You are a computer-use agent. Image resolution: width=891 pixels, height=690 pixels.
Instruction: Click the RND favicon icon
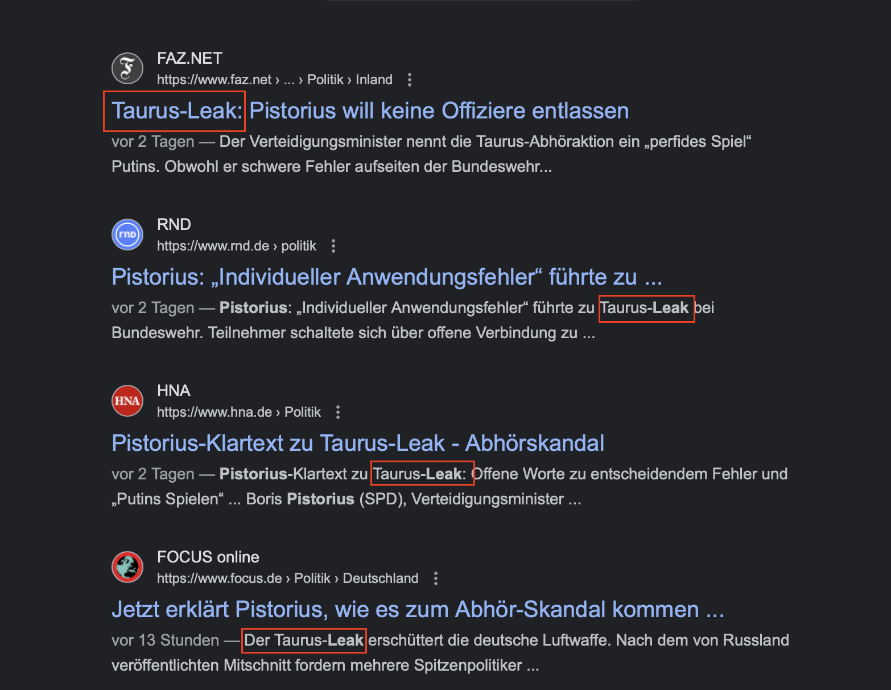pyautogui.click(x=127, y=235)
